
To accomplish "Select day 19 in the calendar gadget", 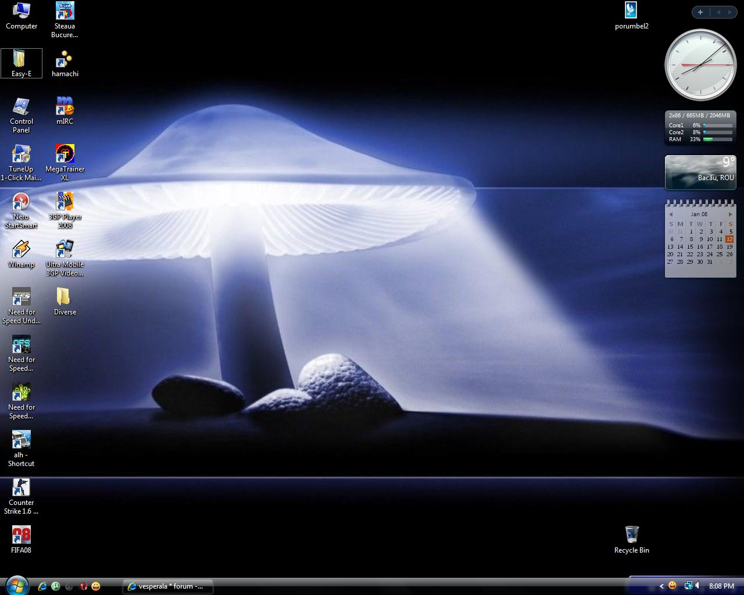I will point(729,246).
